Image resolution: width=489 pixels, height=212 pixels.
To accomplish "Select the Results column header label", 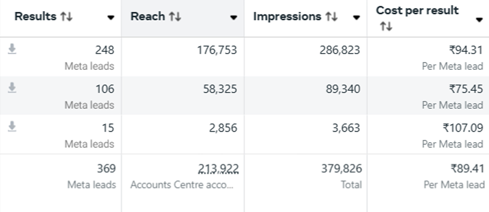I will click(x=36, y=17).
